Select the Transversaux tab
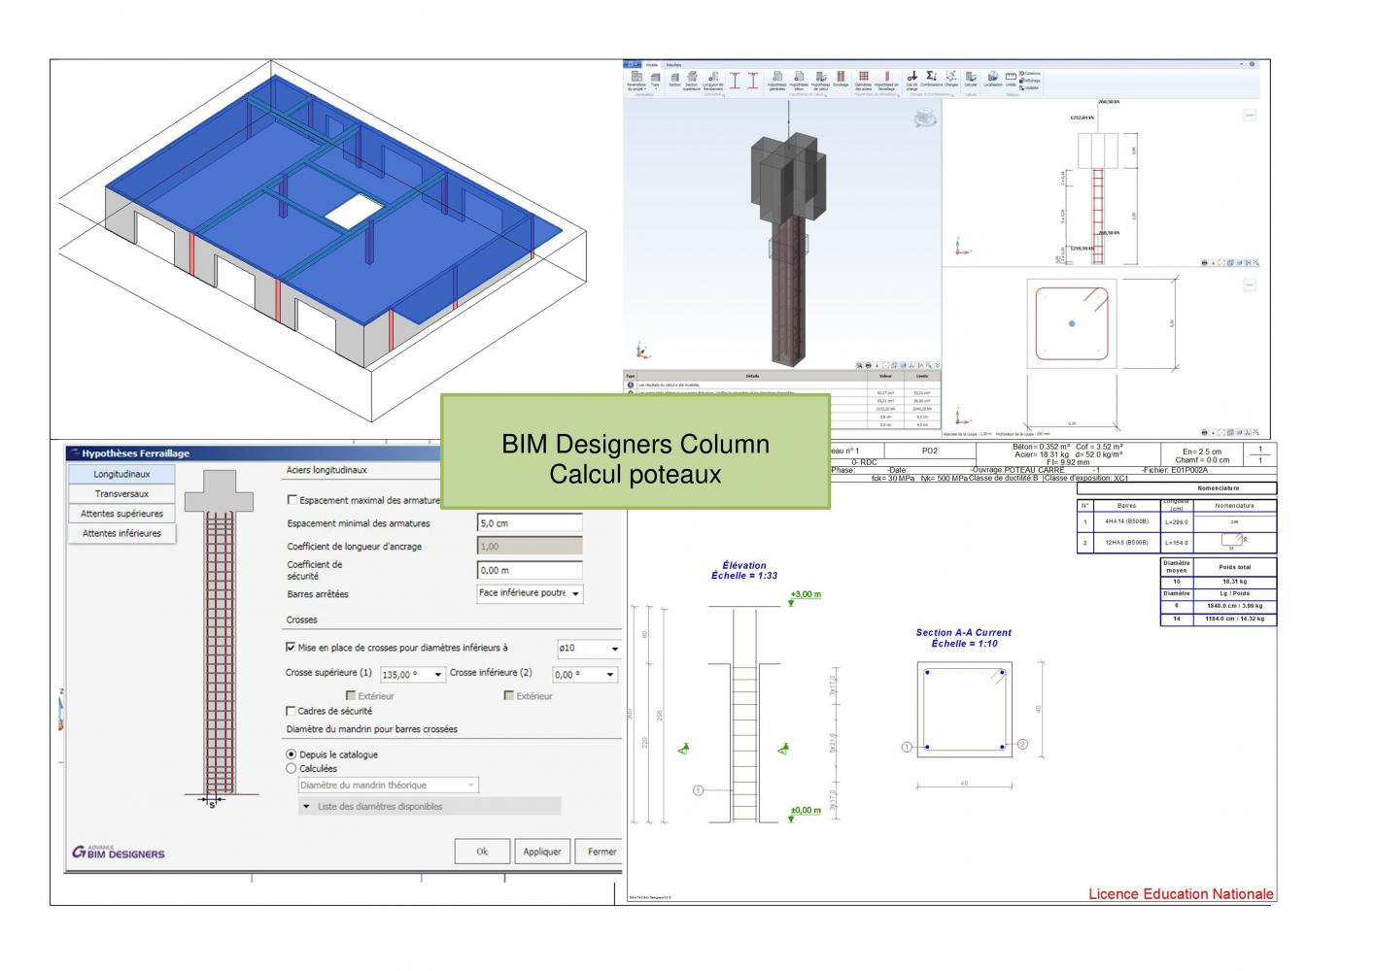The image size is (1375, 971). click(x=122, y=493)
